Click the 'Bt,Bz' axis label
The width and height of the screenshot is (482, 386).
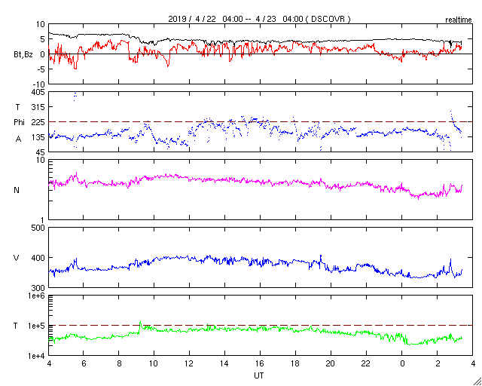[x=23, y=56]
